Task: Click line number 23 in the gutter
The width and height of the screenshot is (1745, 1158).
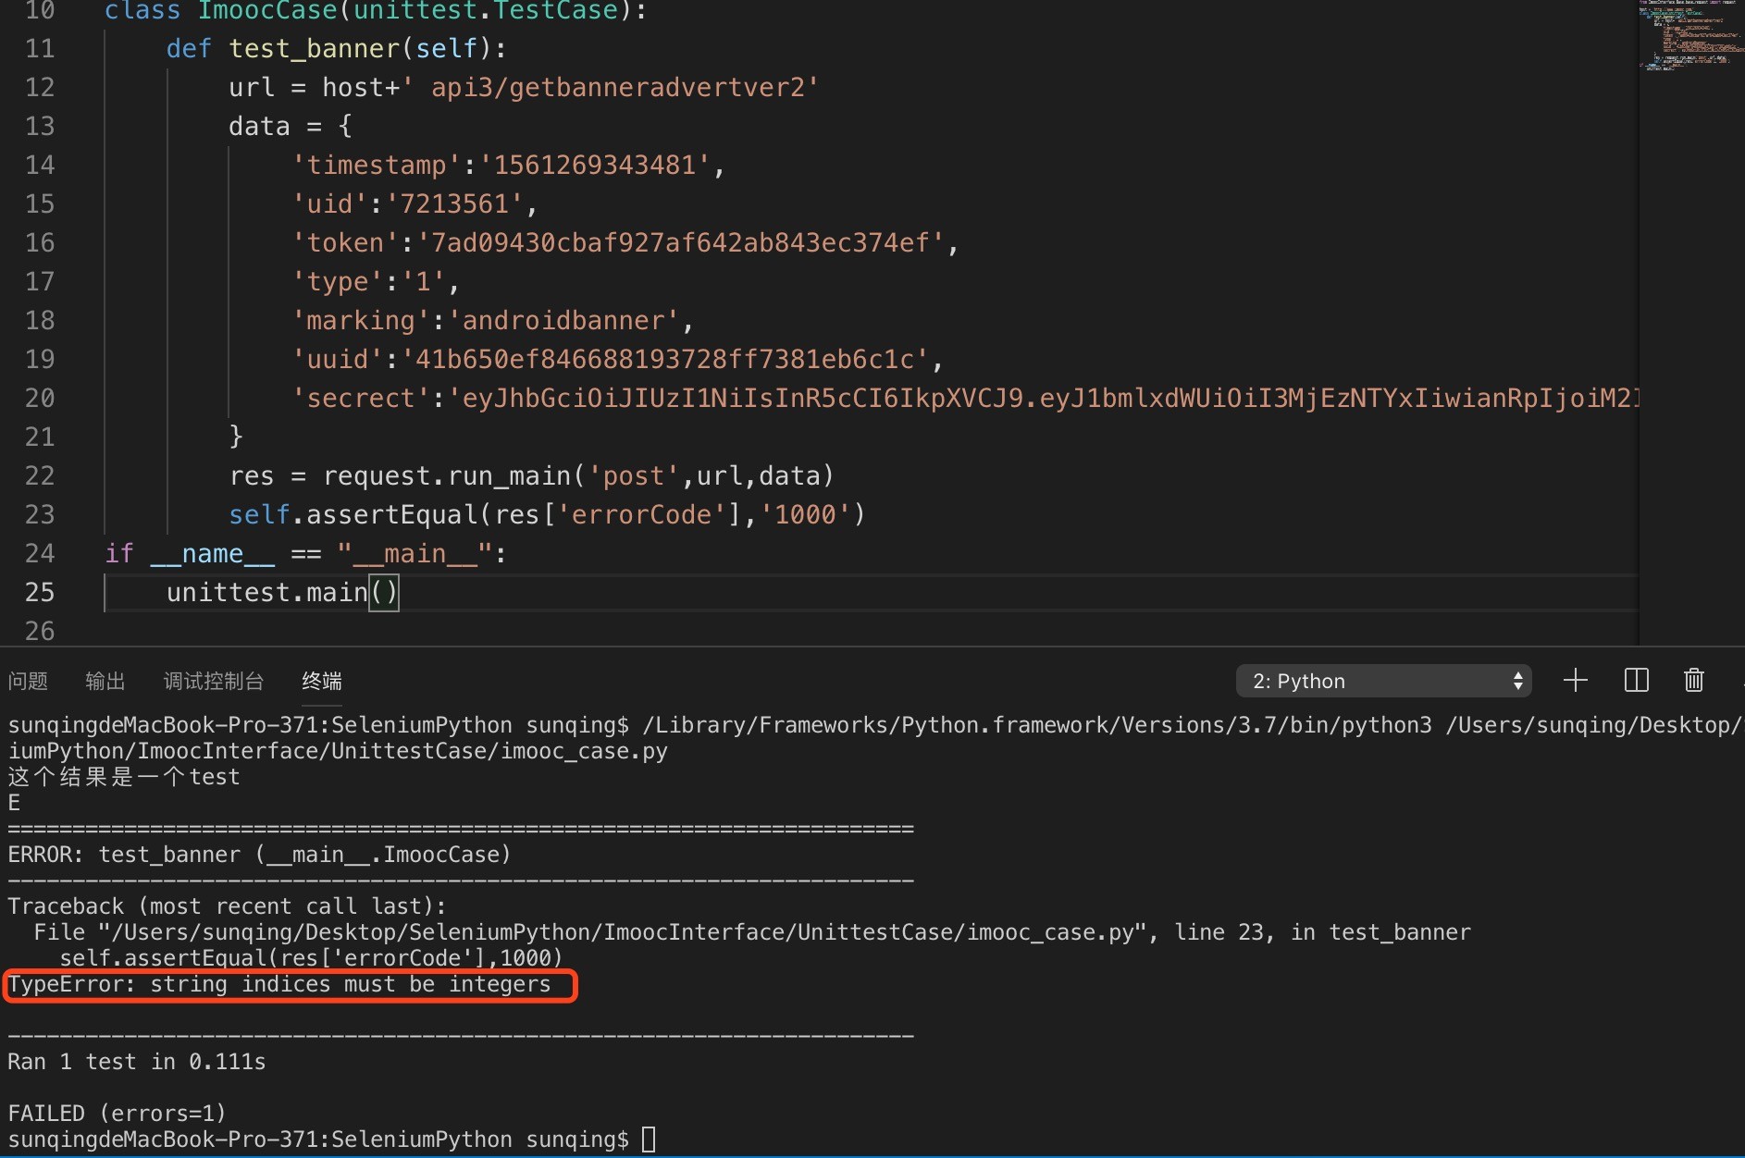Action: [x=40, y=514]
